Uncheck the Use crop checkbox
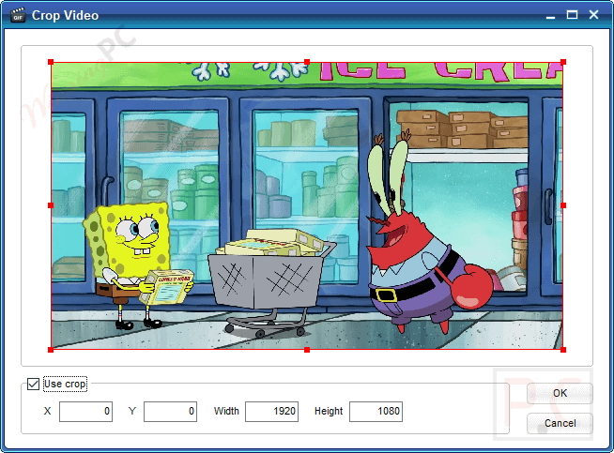 click(x=33, y=384)
